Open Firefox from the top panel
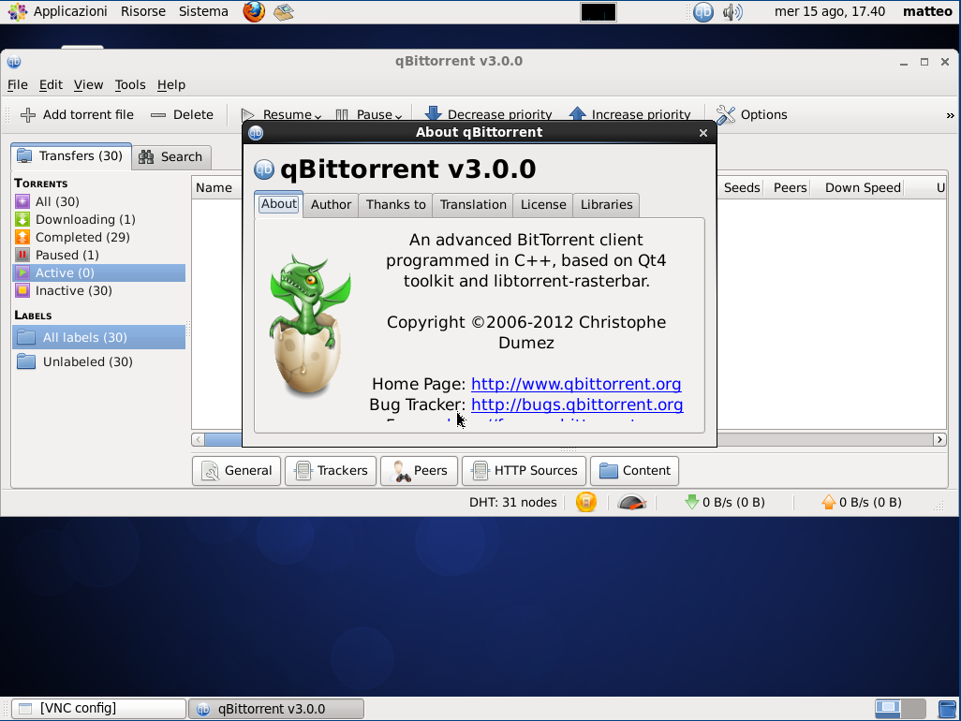The height and width of the screenshot is (721, 961). click(x=253, y=12)
